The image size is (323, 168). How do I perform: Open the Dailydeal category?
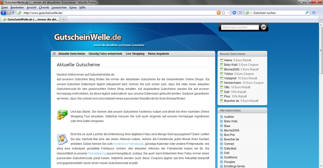click(230, 148)
